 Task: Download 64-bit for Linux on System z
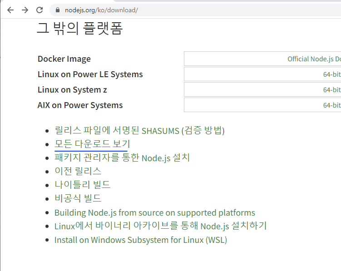[332, 90]
